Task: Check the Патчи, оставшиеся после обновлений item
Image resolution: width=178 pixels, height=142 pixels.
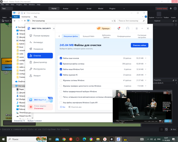Action: click(x=61, y=97)
